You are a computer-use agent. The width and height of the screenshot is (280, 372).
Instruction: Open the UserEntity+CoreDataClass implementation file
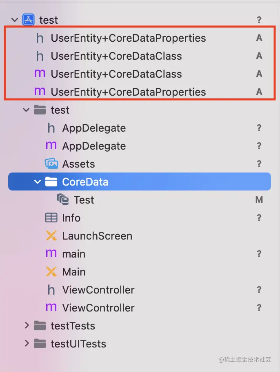tap(116, 74)
